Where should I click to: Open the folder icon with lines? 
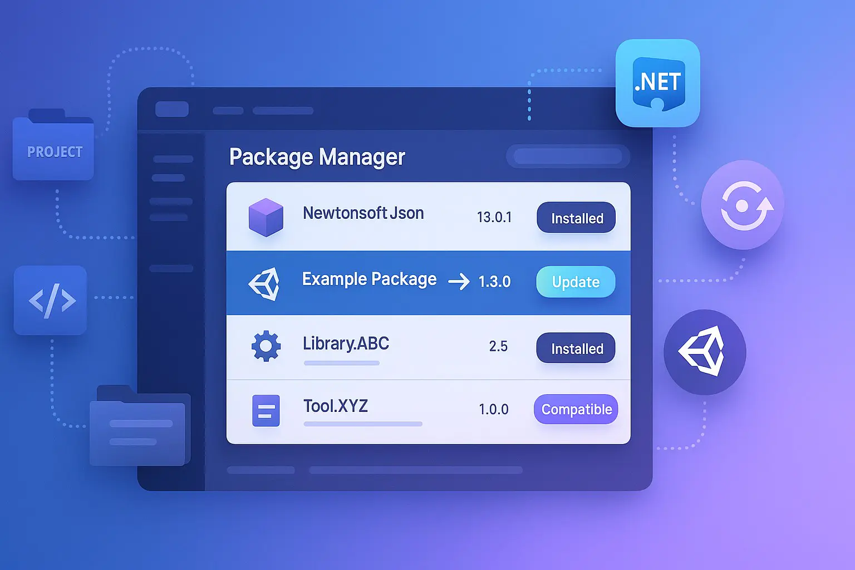pyautogui.click(x=139, y=427)
